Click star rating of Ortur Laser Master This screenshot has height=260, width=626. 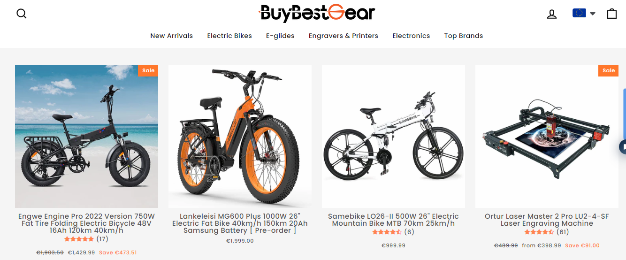coord(540,232)
